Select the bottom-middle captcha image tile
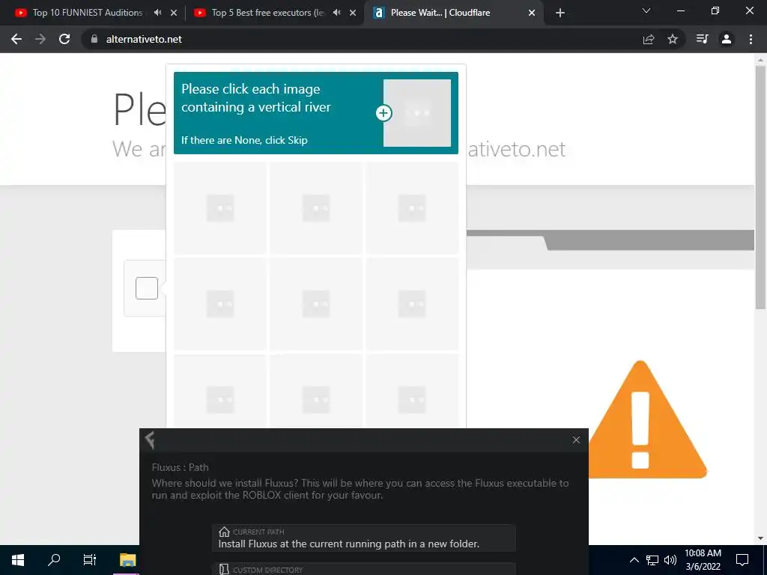 pyautogui.click(x=316, y=391)
